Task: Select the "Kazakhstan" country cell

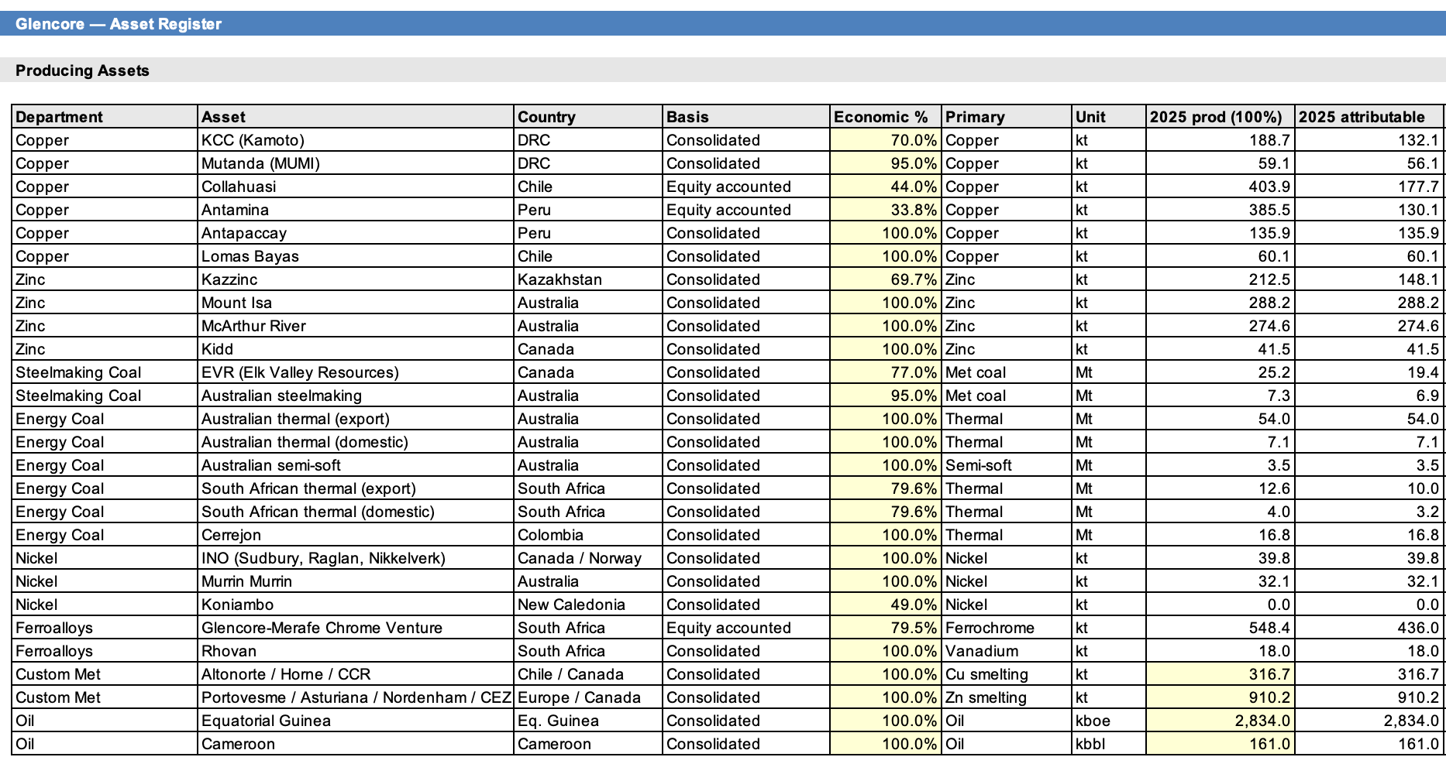Action: click(588, 279)
